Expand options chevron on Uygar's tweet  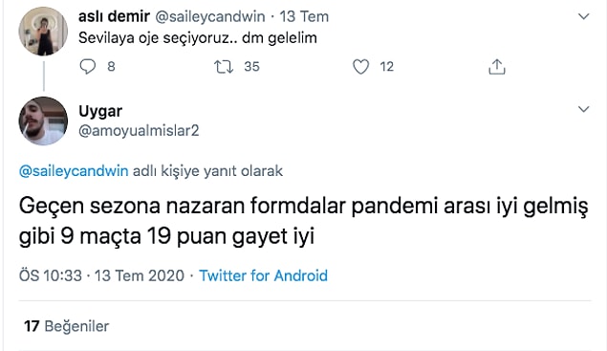click(x=583, y=109)
